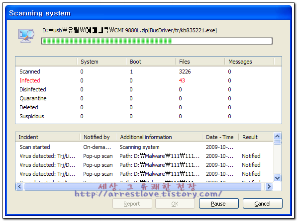Select the Virus detected: Trj/D... row
The width and height of the screenshot is (297, 221).
click(144, 165)
